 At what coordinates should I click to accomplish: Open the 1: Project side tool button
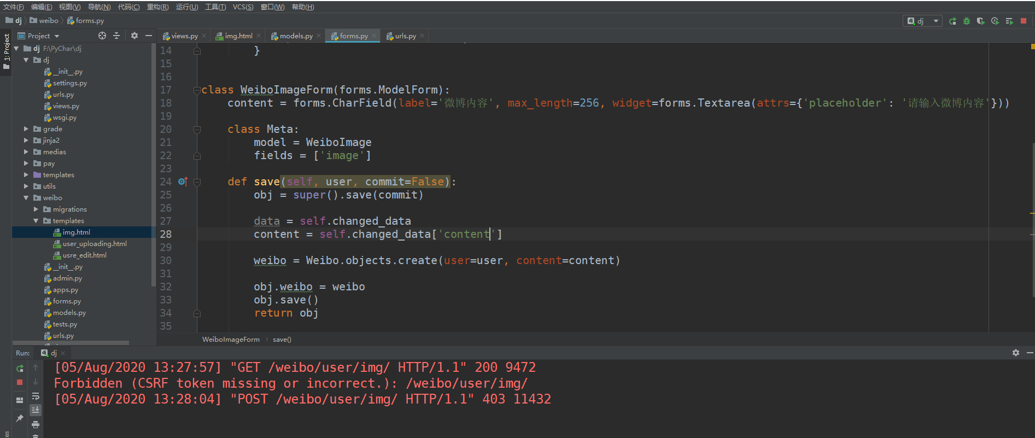pos(6,52)
